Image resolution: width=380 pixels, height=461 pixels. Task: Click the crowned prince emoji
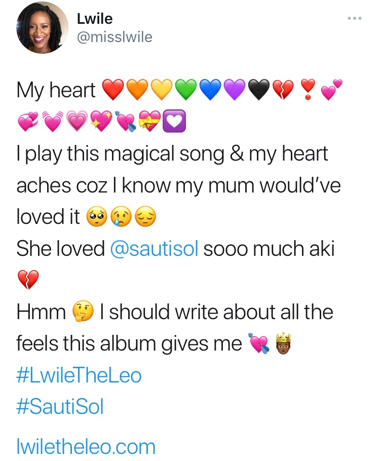[283, 344]
